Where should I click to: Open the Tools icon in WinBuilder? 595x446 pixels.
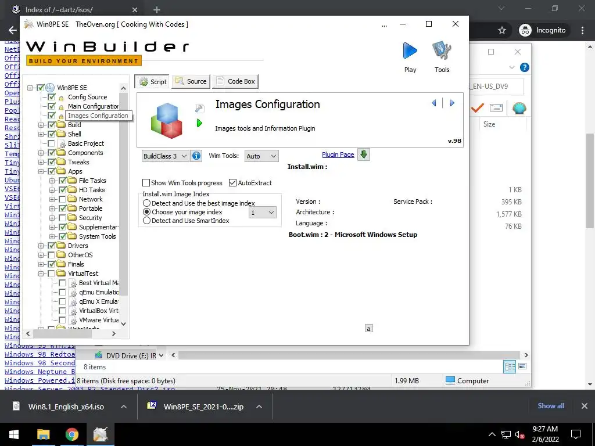pyautogui.click(x=442, y=52)
